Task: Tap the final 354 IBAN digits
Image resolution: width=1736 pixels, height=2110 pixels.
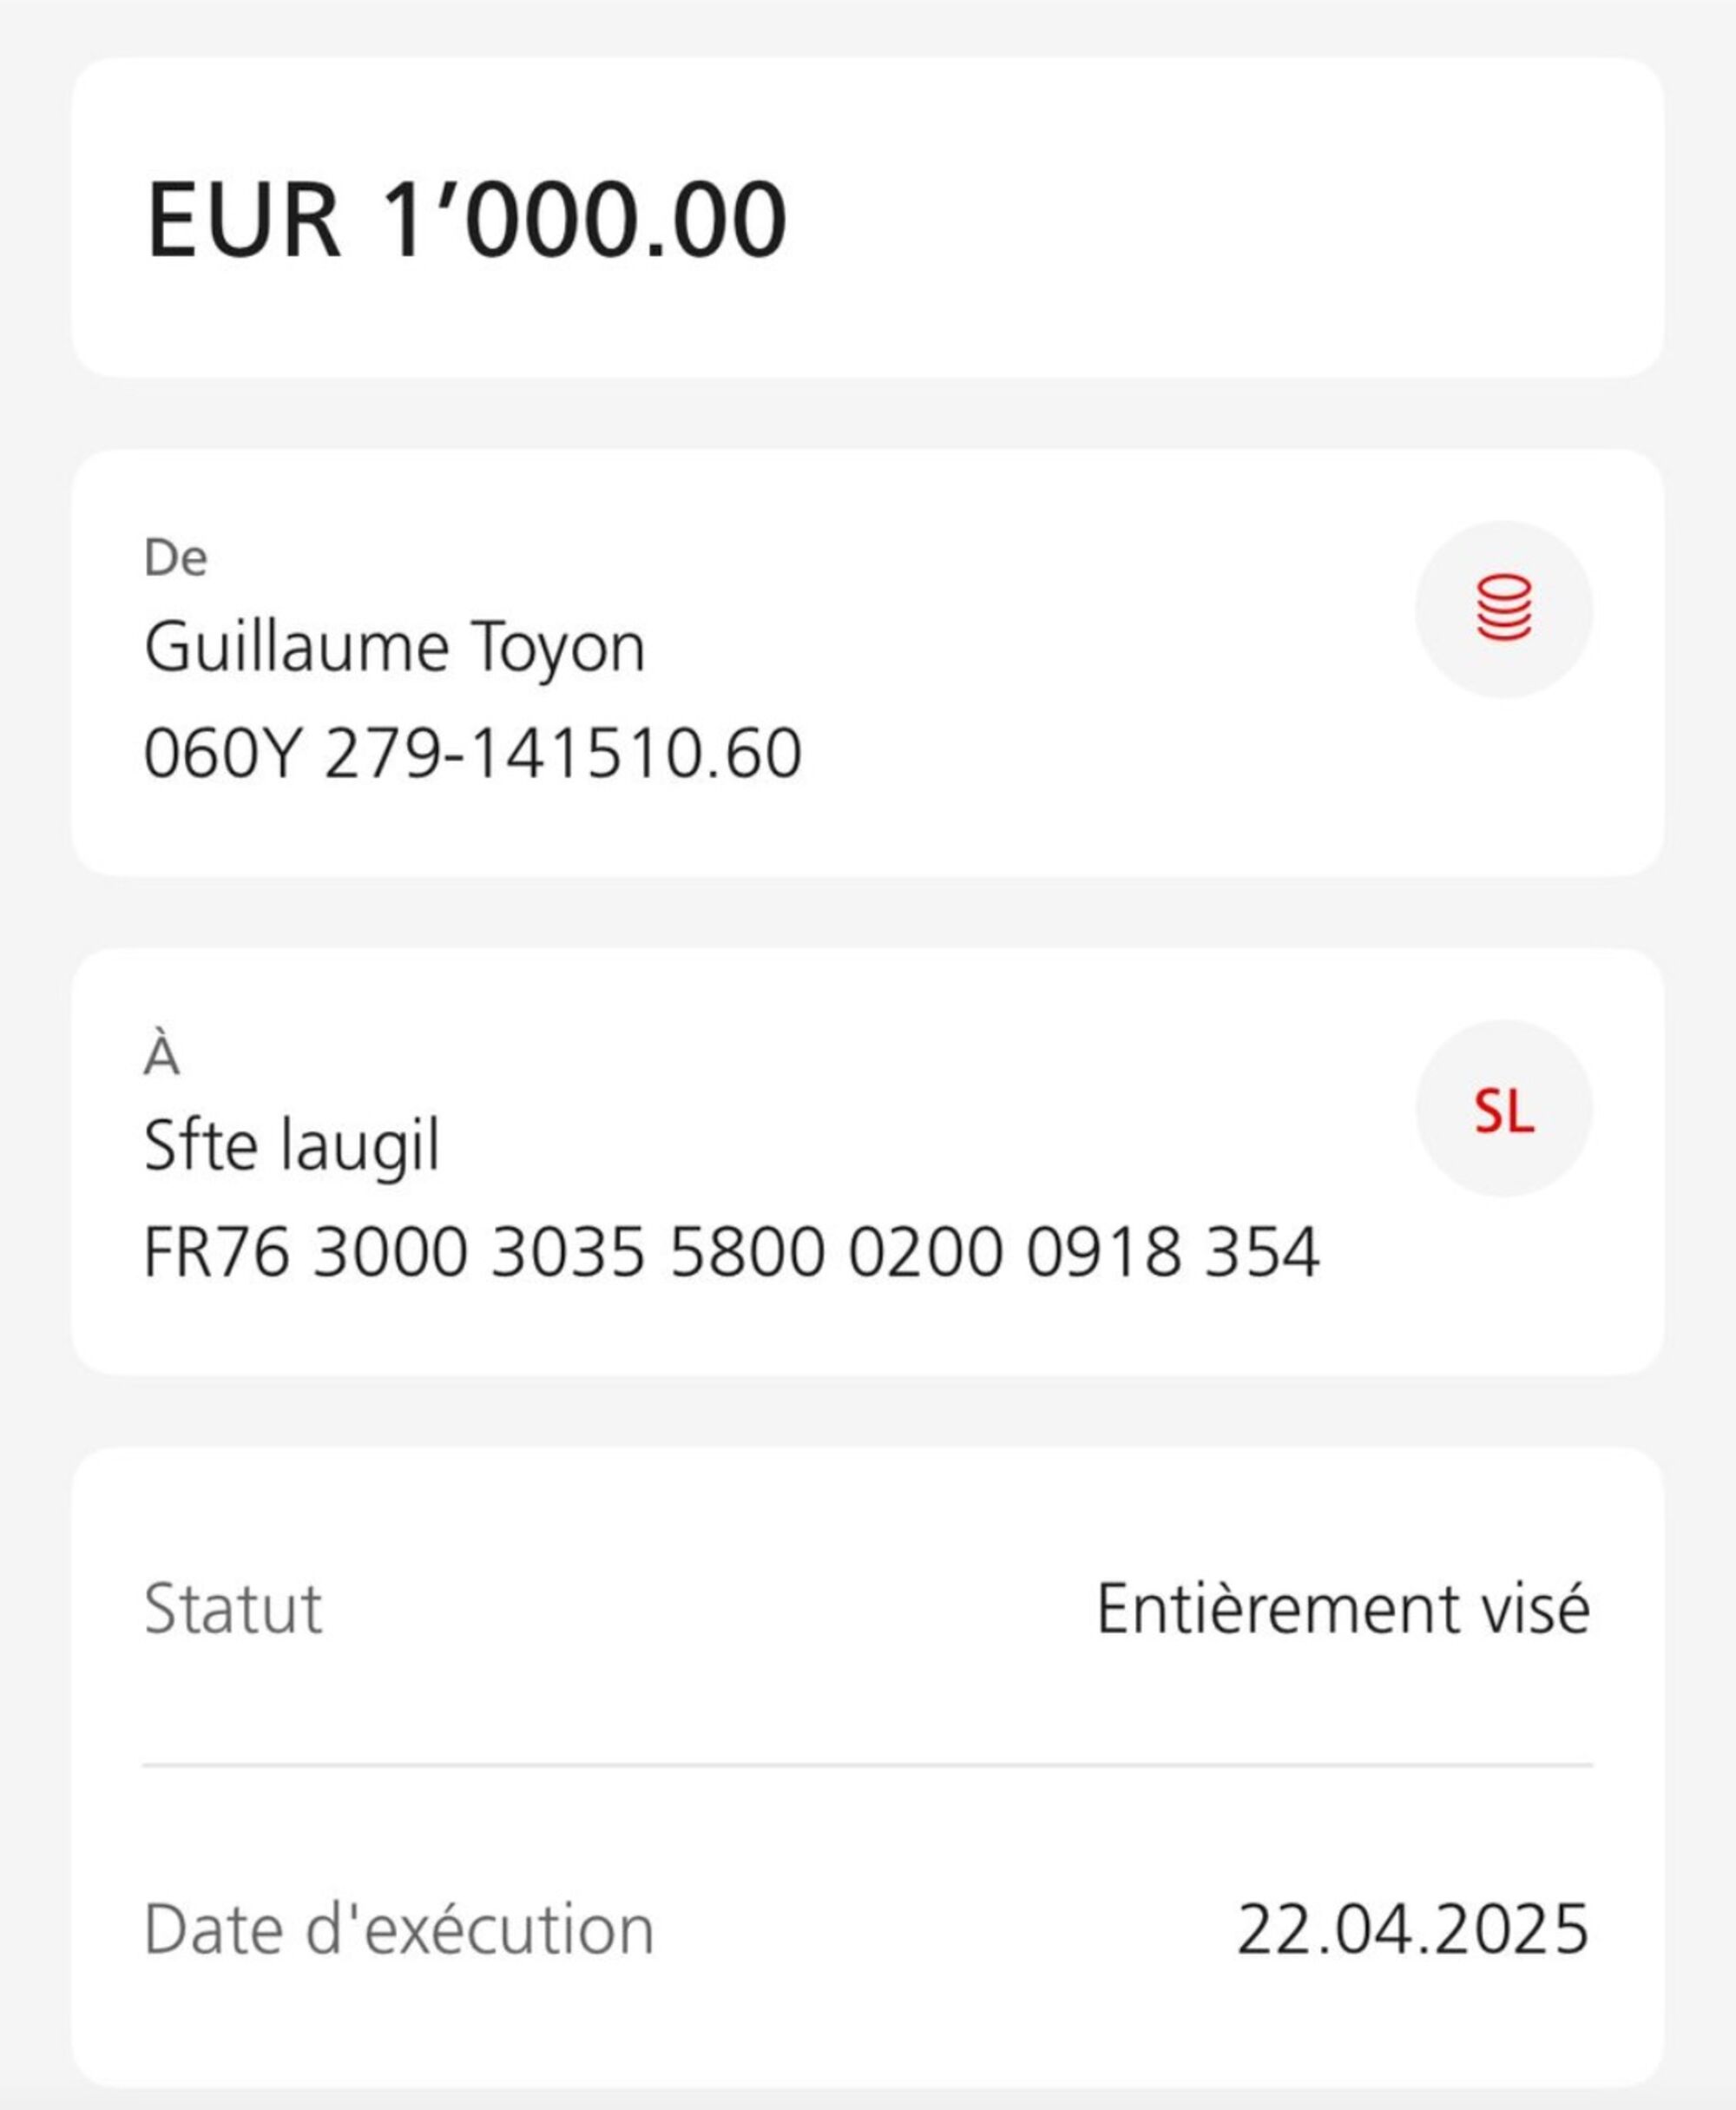Action: [1262, 1251]
